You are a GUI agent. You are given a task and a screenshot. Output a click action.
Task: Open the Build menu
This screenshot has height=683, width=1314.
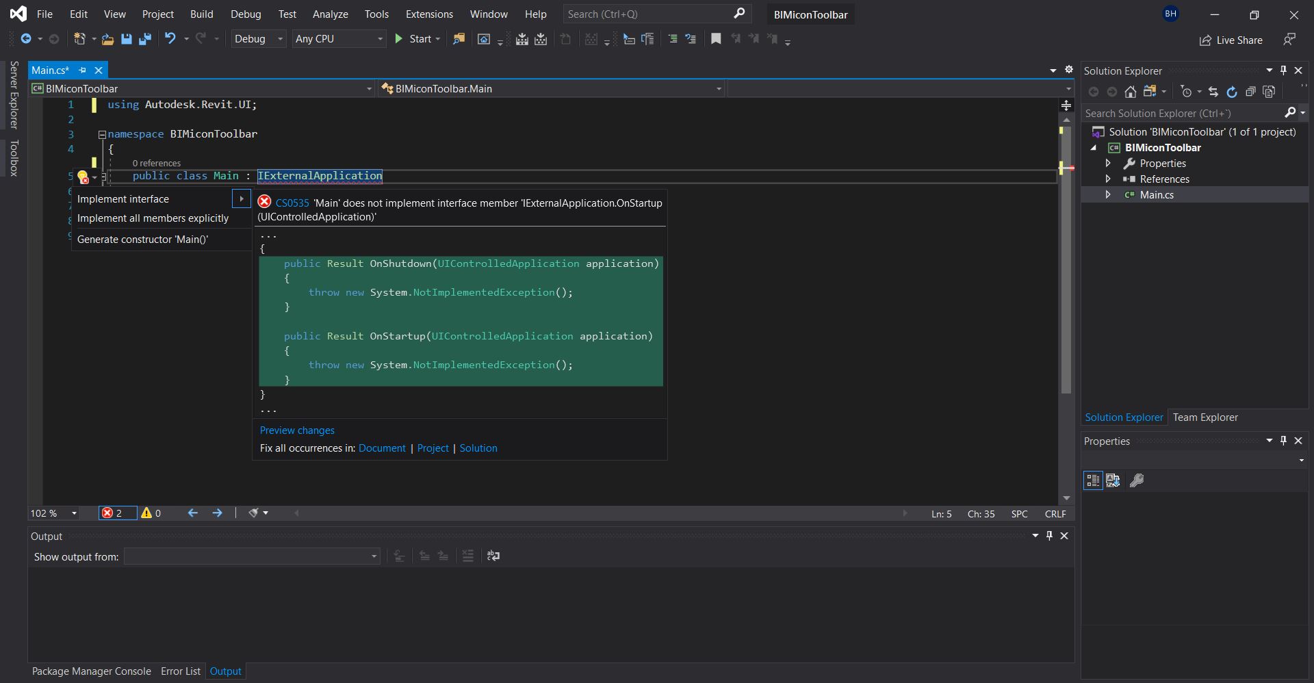tap(202, 14)
